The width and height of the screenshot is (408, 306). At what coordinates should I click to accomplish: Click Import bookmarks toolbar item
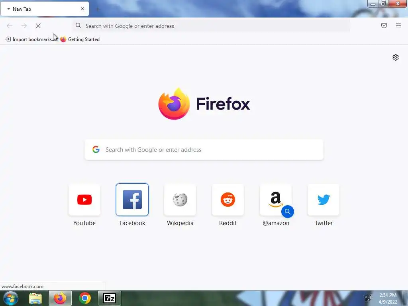point(31,39)
